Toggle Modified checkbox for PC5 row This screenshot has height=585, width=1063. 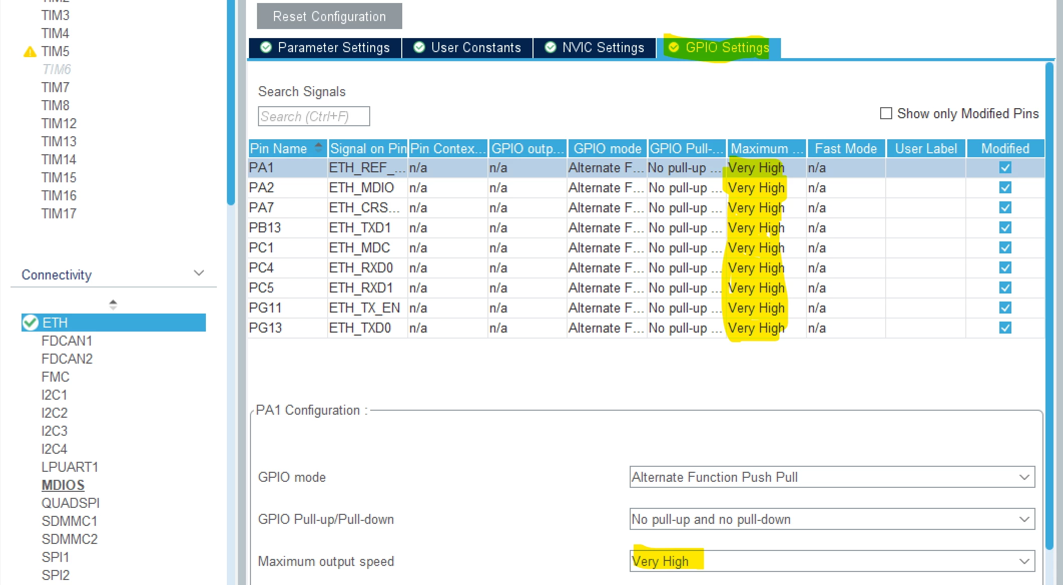point(1005,288)
